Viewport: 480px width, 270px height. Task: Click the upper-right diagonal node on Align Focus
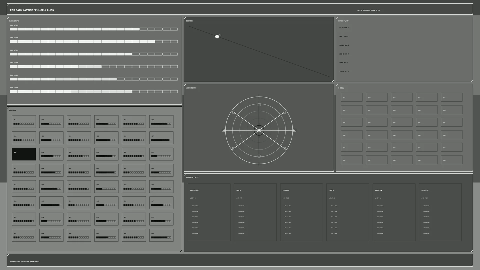(x=284, y=112)
